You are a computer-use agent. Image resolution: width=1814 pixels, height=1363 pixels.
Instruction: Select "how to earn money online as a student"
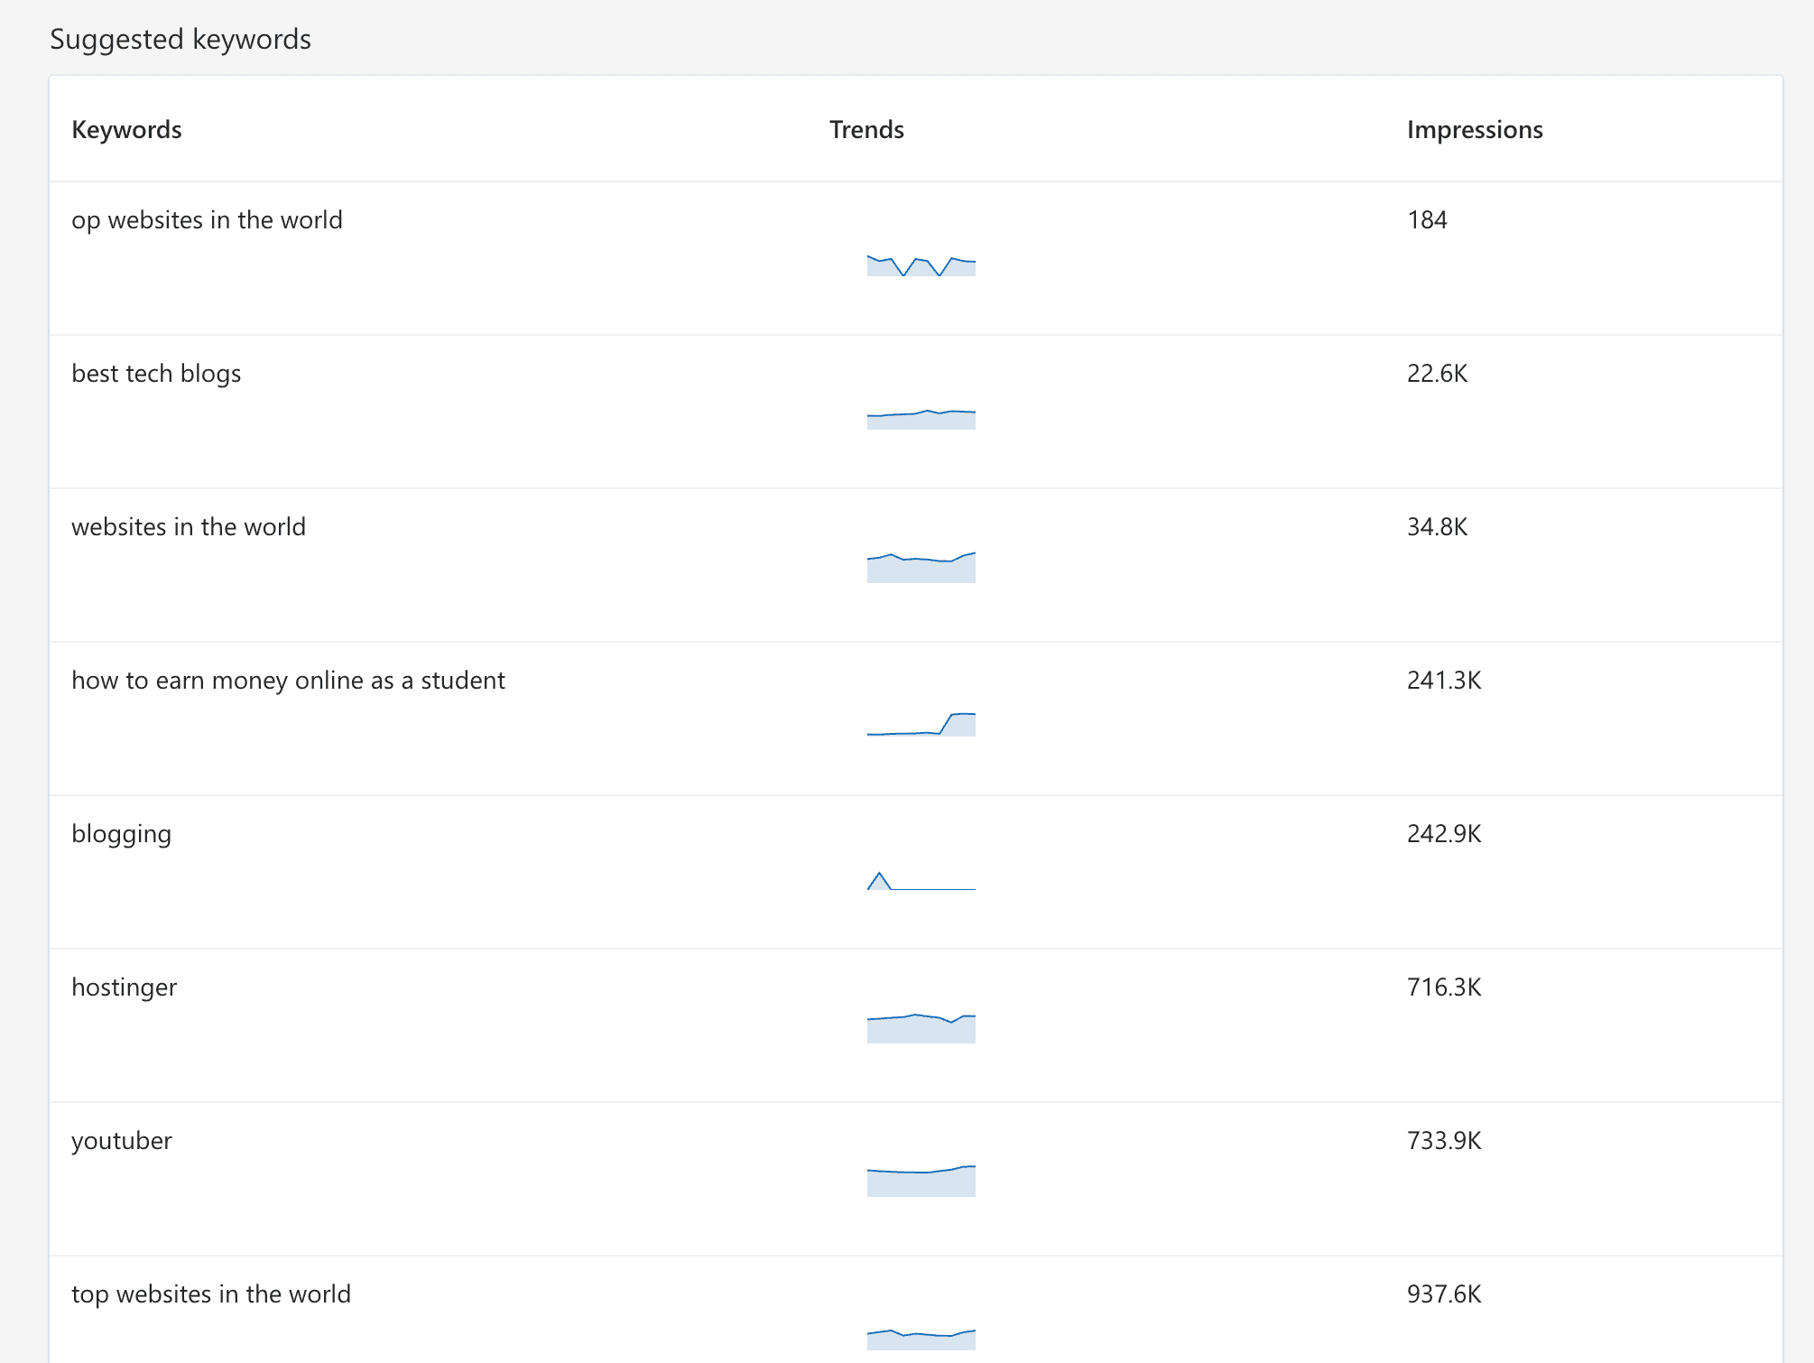pos(289,680)
